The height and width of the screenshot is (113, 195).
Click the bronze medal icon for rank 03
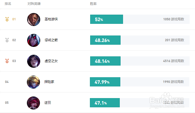pyautogui.click(x=7, y=61)
